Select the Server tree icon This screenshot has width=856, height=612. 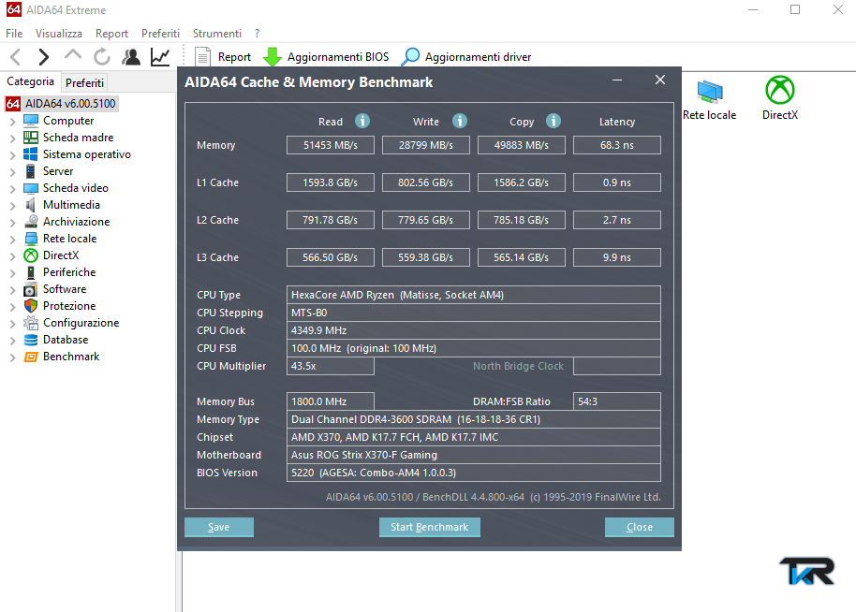point(31,171)
